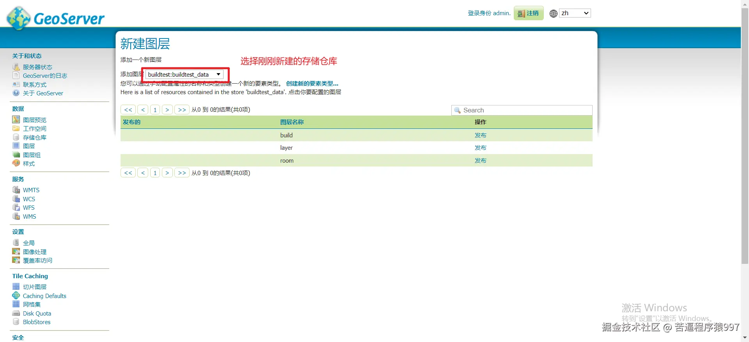Click the server status icon

(x=16, y=67)
